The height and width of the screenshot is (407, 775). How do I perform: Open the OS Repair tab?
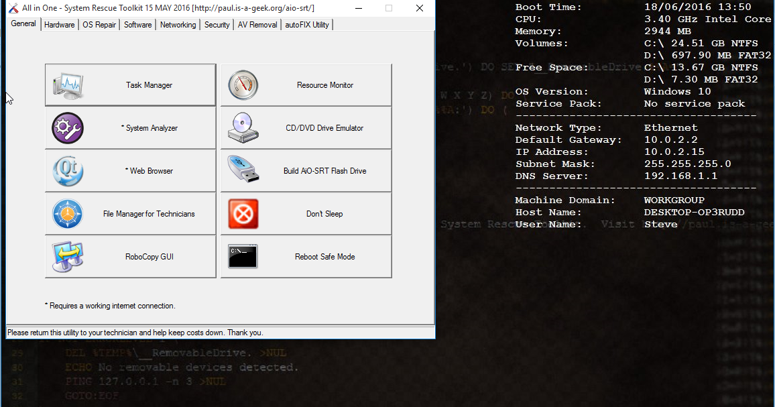click(x=99, y=24)
